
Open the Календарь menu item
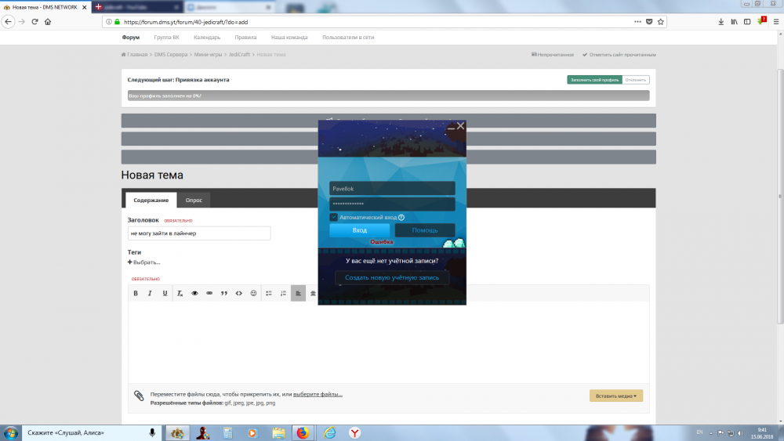207,37
